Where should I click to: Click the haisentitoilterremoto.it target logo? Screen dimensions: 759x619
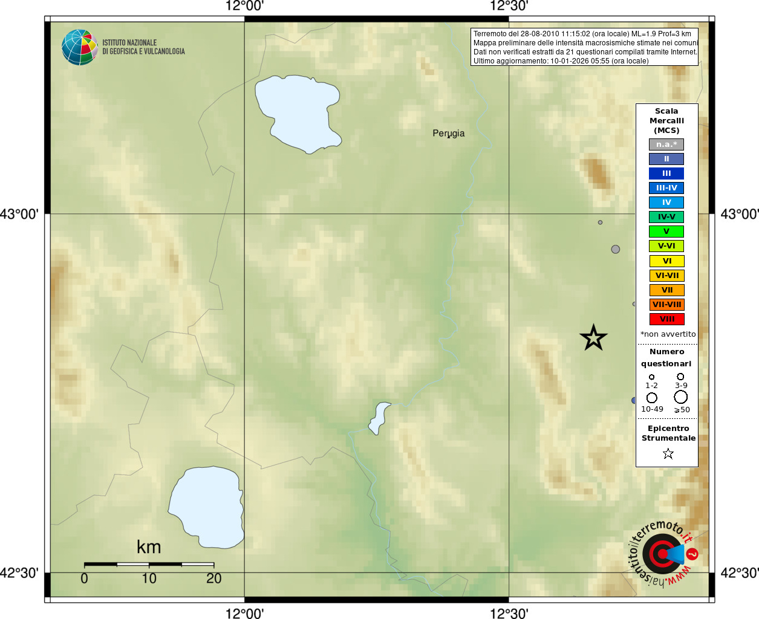(x=663, y=554)
